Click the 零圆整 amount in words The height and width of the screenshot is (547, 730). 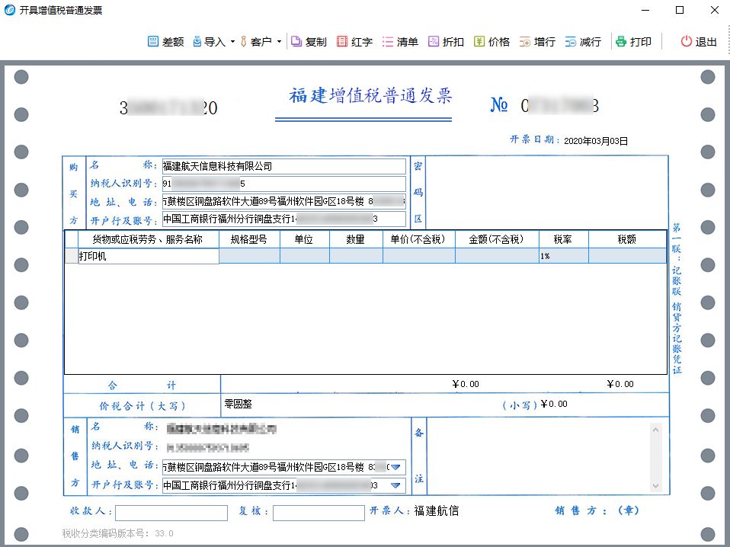coord(238,404)
